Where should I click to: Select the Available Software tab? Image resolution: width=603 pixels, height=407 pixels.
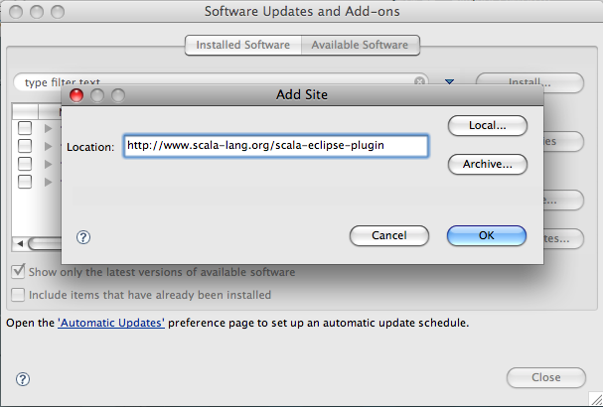360,45
